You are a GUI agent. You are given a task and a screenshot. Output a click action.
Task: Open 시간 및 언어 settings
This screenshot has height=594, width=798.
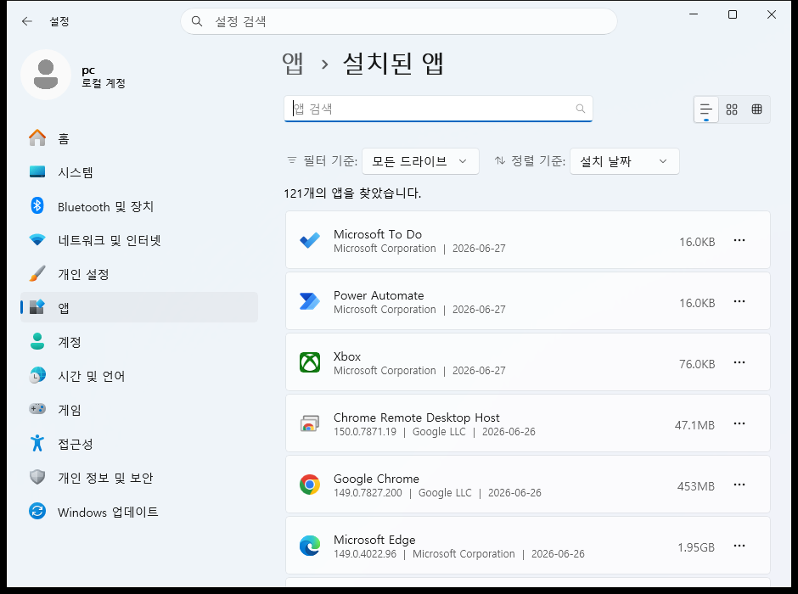coord(139,375)
